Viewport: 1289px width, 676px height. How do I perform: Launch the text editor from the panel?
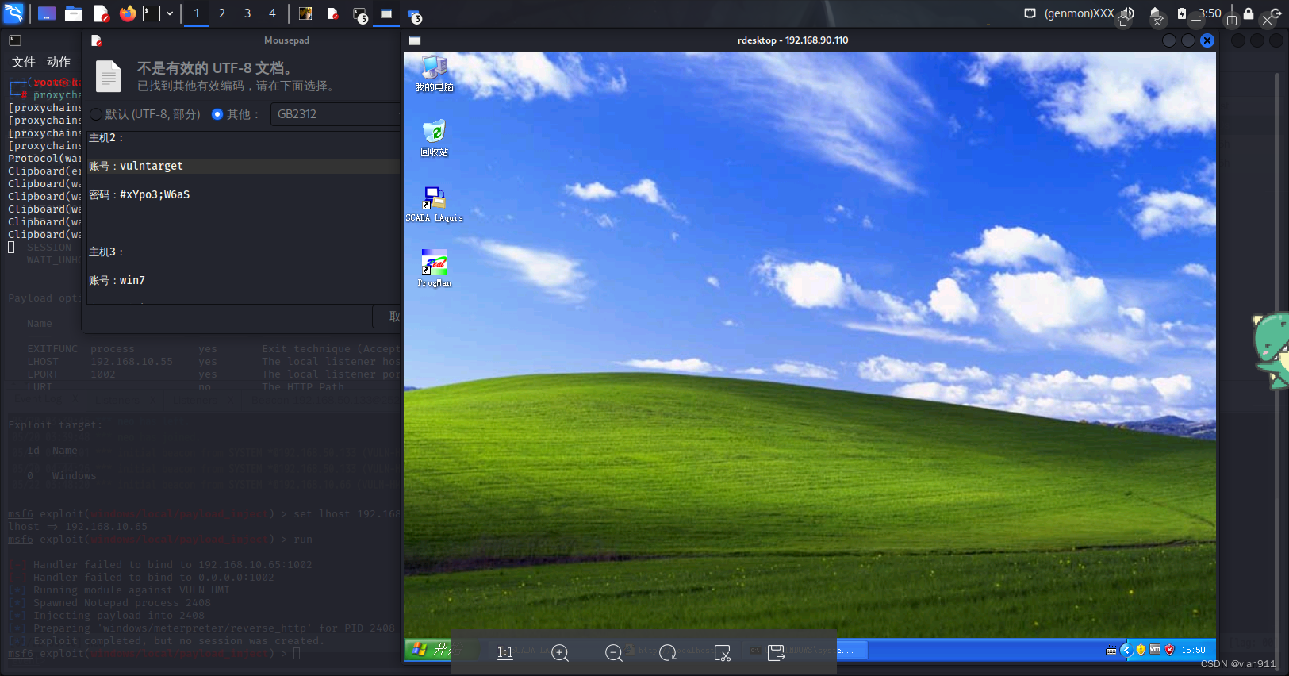101,13
